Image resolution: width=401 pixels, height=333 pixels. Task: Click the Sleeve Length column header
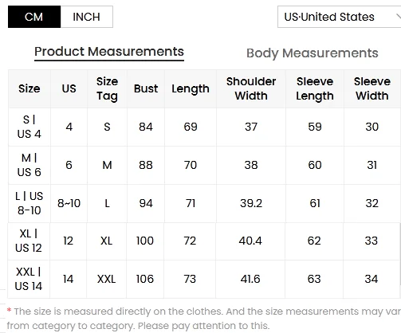(x=315, y=88)
